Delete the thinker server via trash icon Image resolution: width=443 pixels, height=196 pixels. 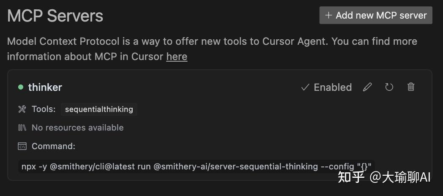pyautogui.click(x=411, y=87)
